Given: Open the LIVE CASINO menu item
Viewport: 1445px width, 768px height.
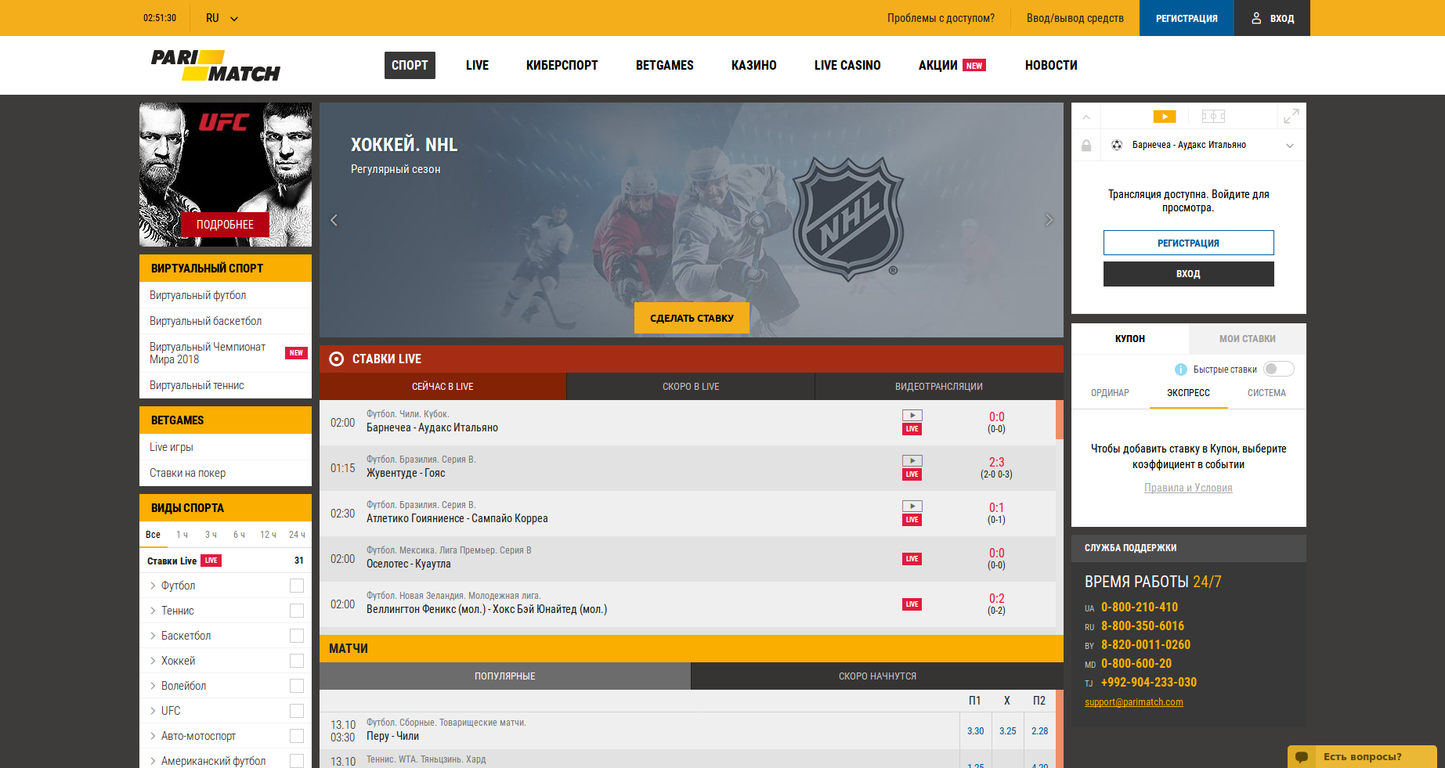Looking at the screenshot, I should [847, 66].
